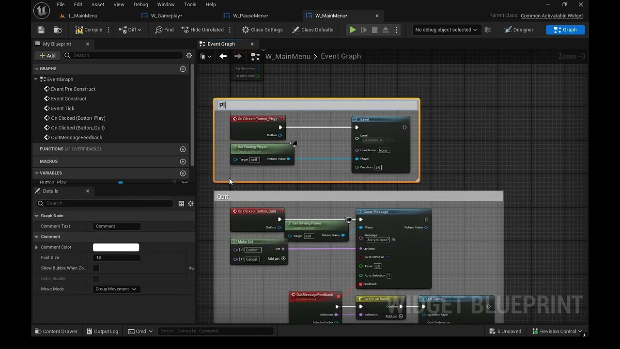Switch to L_MainMenu tab
This screenshot has width=620, height=349.
[83, 16]
